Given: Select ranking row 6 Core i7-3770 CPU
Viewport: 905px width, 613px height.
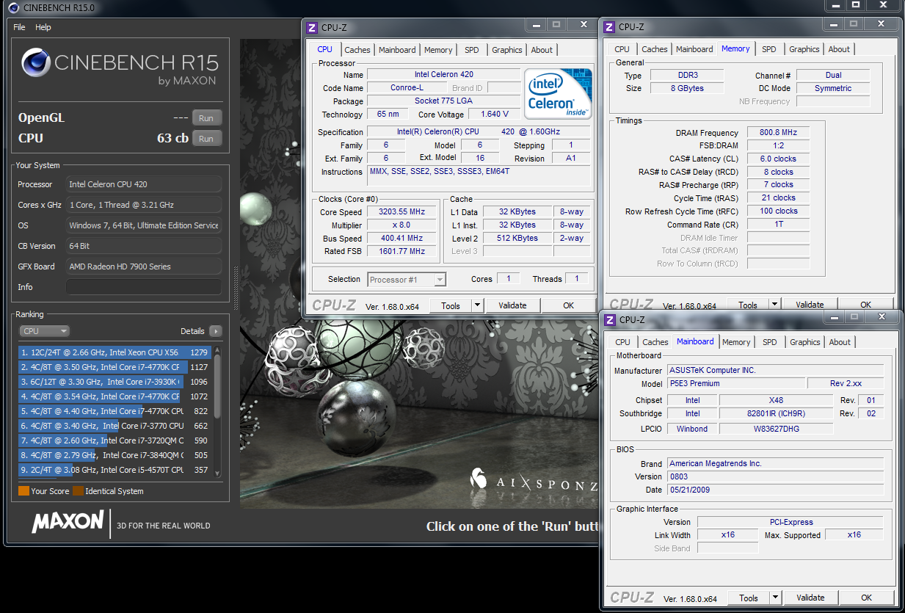Looking at the screenshot, I should [115, 426].
